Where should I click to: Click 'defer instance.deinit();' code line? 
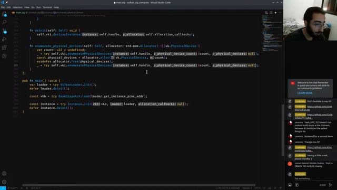51,108
